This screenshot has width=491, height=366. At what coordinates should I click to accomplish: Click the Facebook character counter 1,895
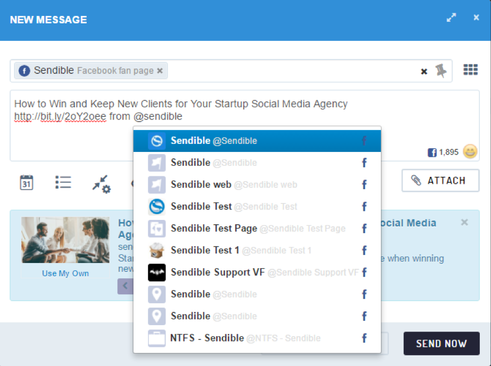[443, 152]
